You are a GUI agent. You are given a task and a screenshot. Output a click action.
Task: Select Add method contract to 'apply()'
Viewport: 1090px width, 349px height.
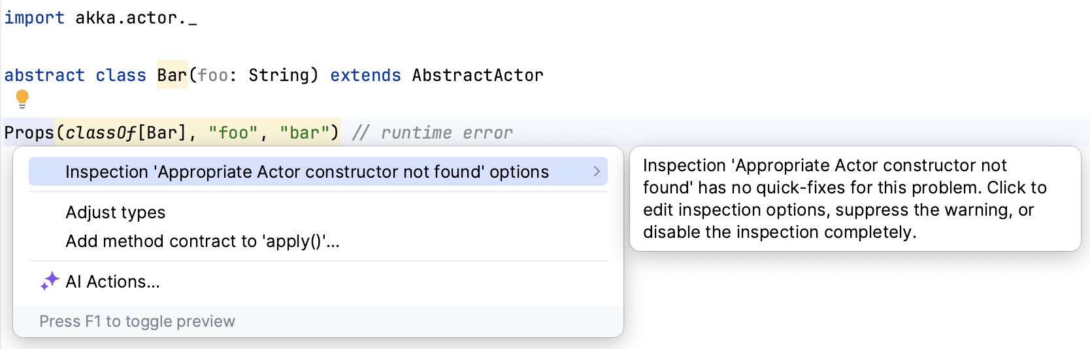(x=203, y=241)
